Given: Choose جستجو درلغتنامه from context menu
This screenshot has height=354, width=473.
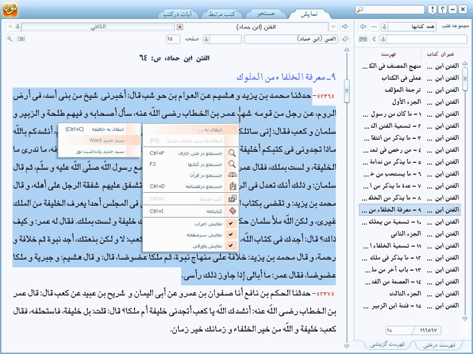Looking at the screenshot, I should click(191, 186).
